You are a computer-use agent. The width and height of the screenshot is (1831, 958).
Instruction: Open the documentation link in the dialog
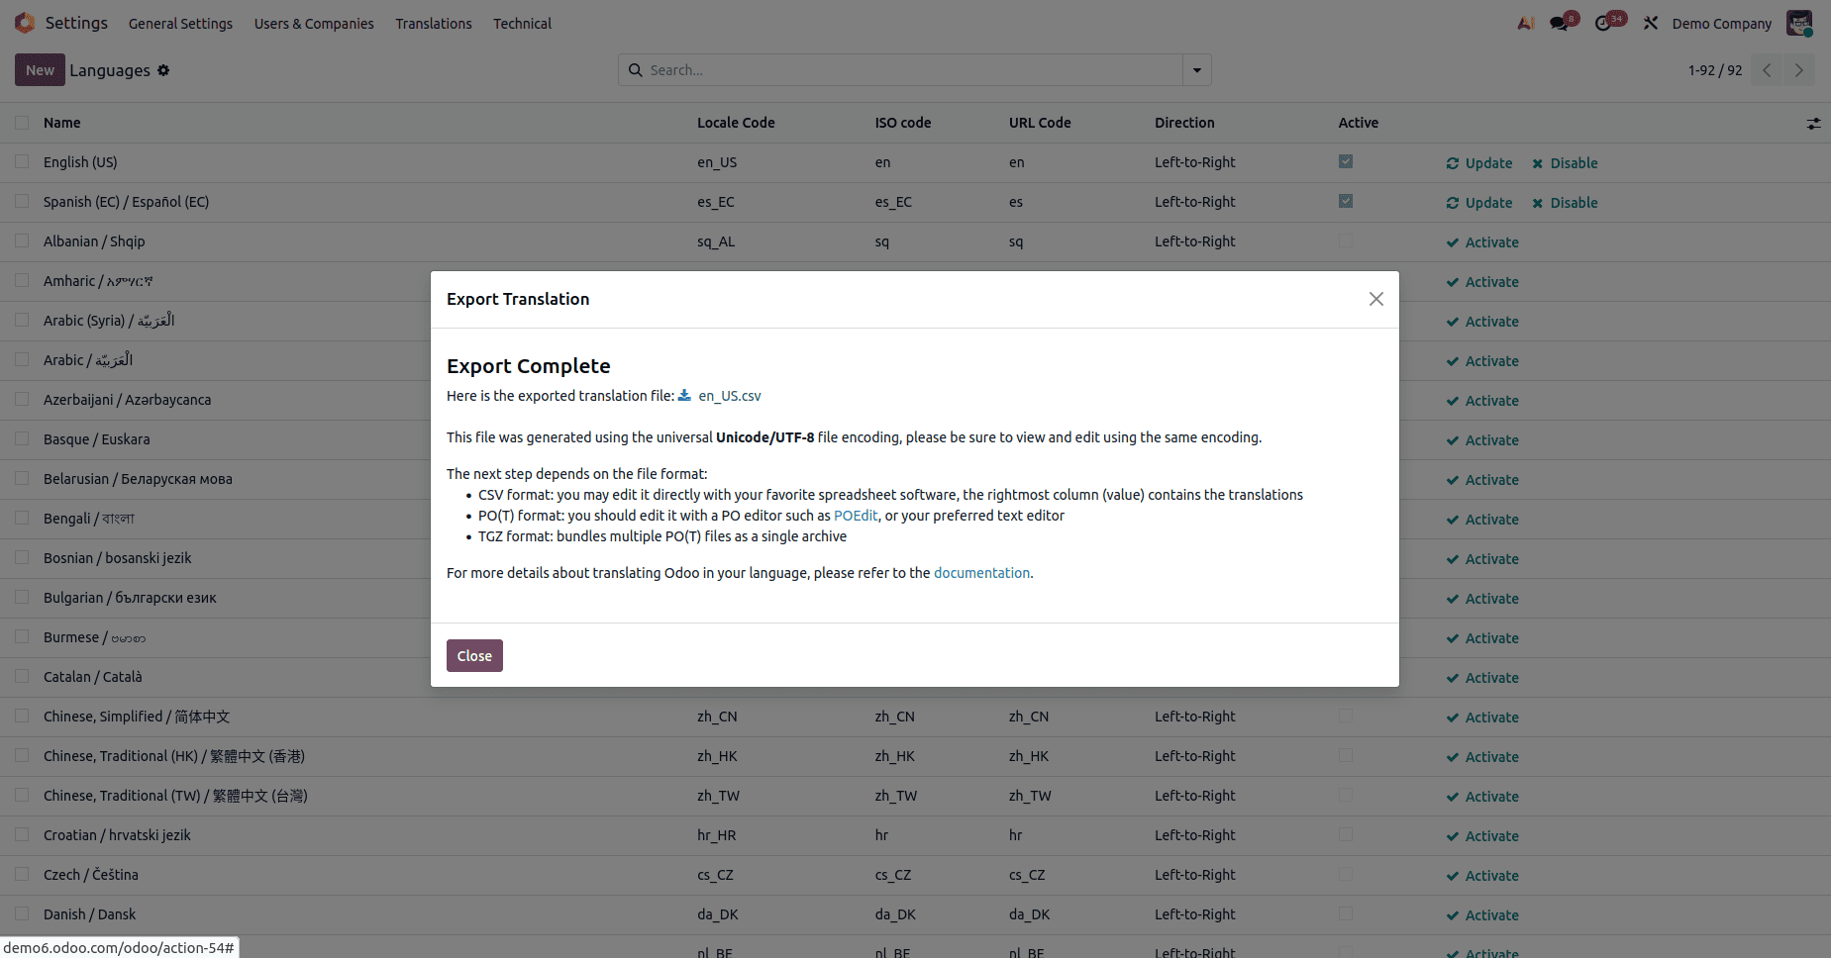click(981, 572)
